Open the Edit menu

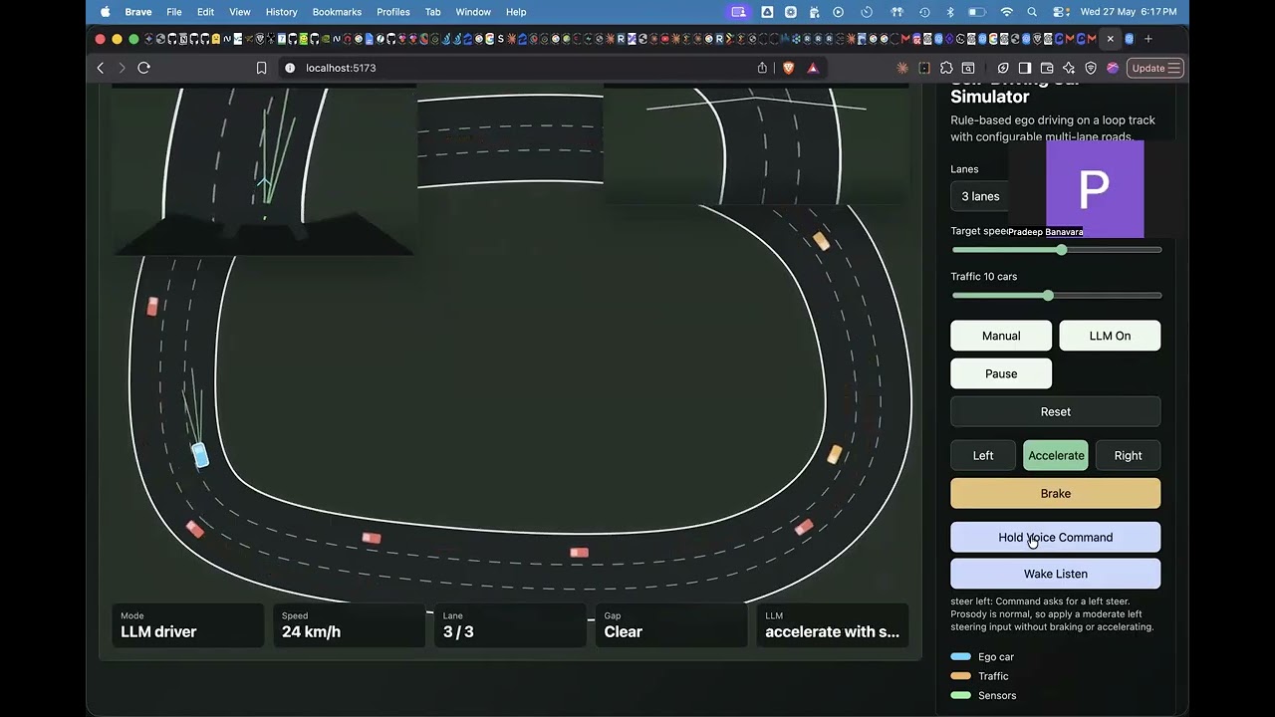pos(205,12)
